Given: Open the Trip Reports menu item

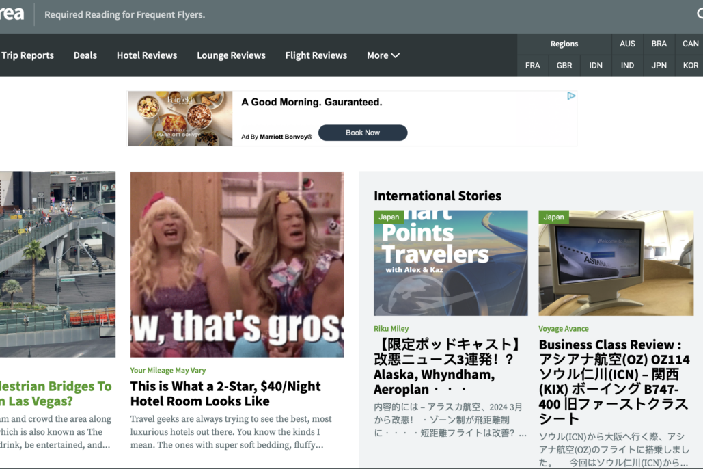Looking at the screenshot, I should (x=27, y=55).
